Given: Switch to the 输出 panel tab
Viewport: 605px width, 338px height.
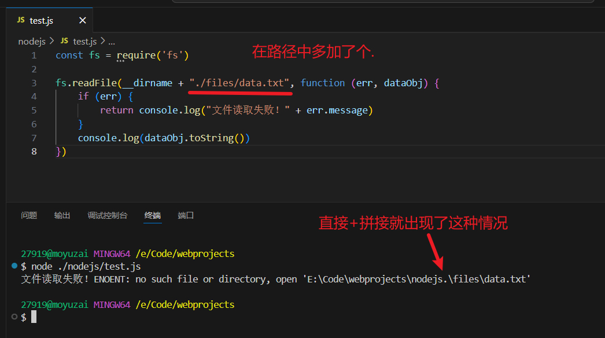Looking at the screenshot, I should 62,215.
